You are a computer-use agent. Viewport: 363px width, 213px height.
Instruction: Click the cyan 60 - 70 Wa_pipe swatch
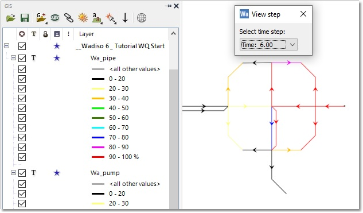click(x=98, y=127)
